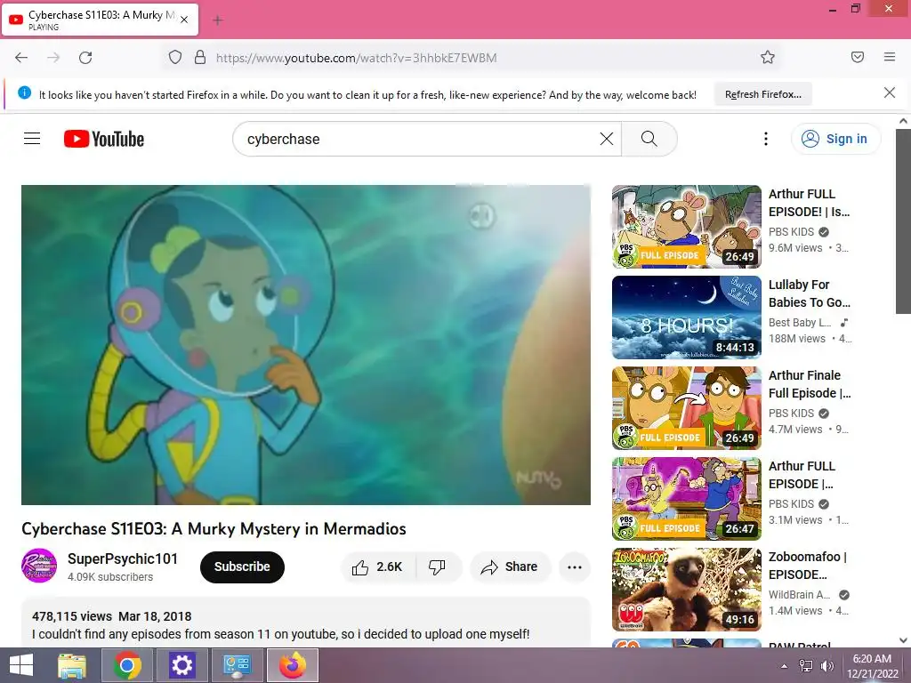
Task: Click the Lullaby For Babies title
Action: click(810, 293)
